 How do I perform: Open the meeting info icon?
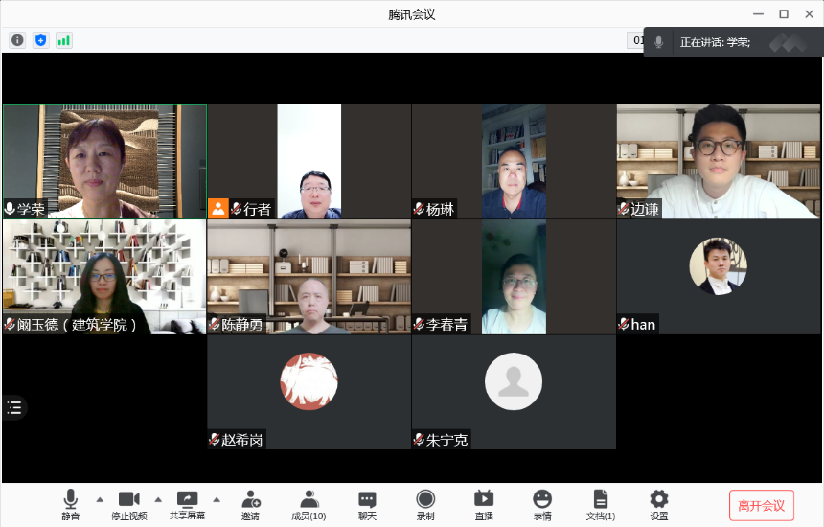click(17, 40)
